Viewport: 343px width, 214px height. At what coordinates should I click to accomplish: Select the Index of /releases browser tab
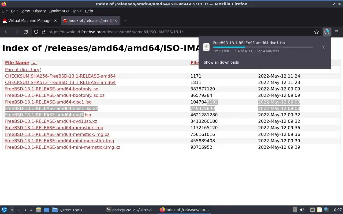pyautogui.click(x=91, y=21)
